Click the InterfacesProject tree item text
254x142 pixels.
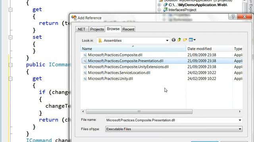coord(182,10)
